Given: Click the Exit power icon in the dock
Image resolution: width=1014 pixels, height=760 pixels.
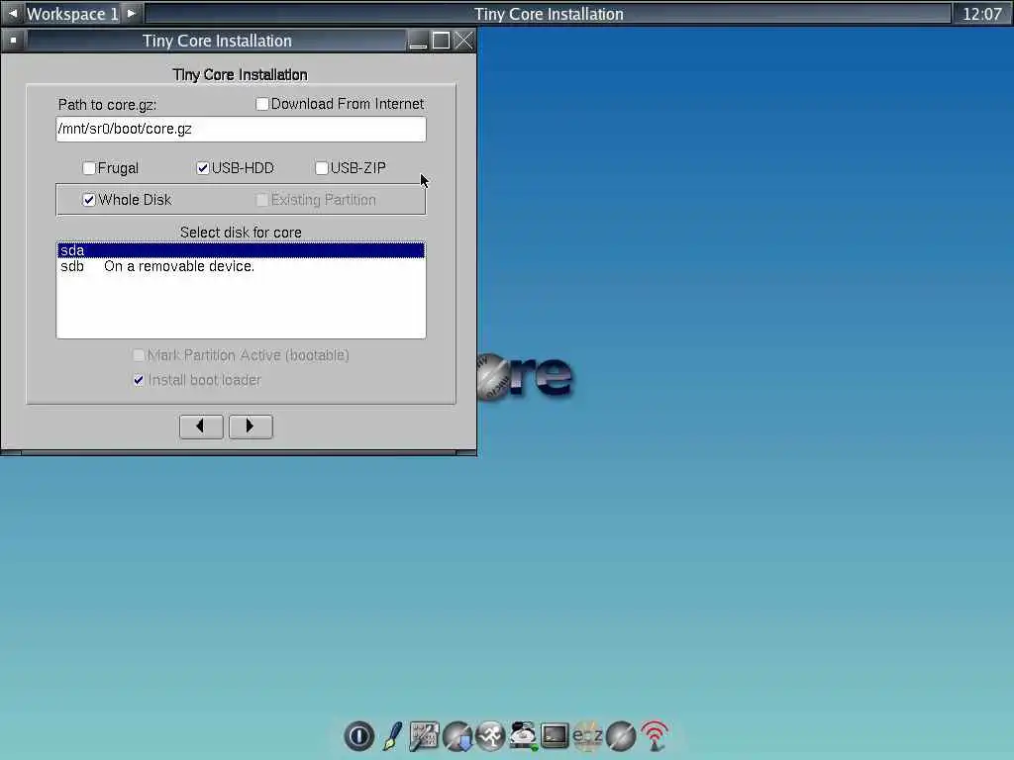Looking at the screenshot, I should (358, 735).
